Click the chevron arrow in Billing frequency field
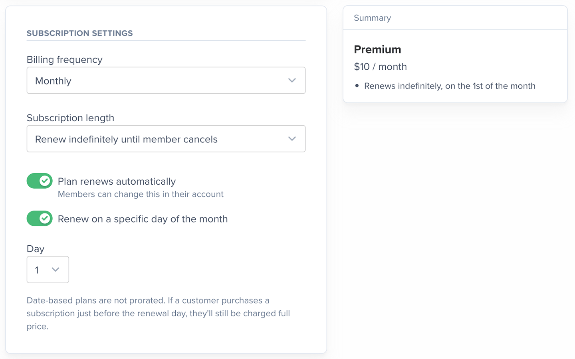 292,81
